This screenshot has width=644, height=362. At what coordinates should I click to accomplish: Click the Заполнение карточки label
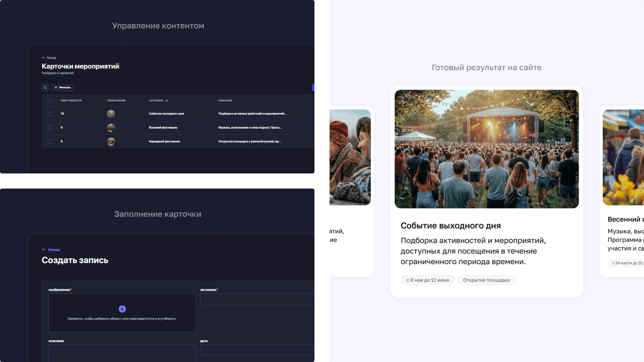tap(157, 214)
